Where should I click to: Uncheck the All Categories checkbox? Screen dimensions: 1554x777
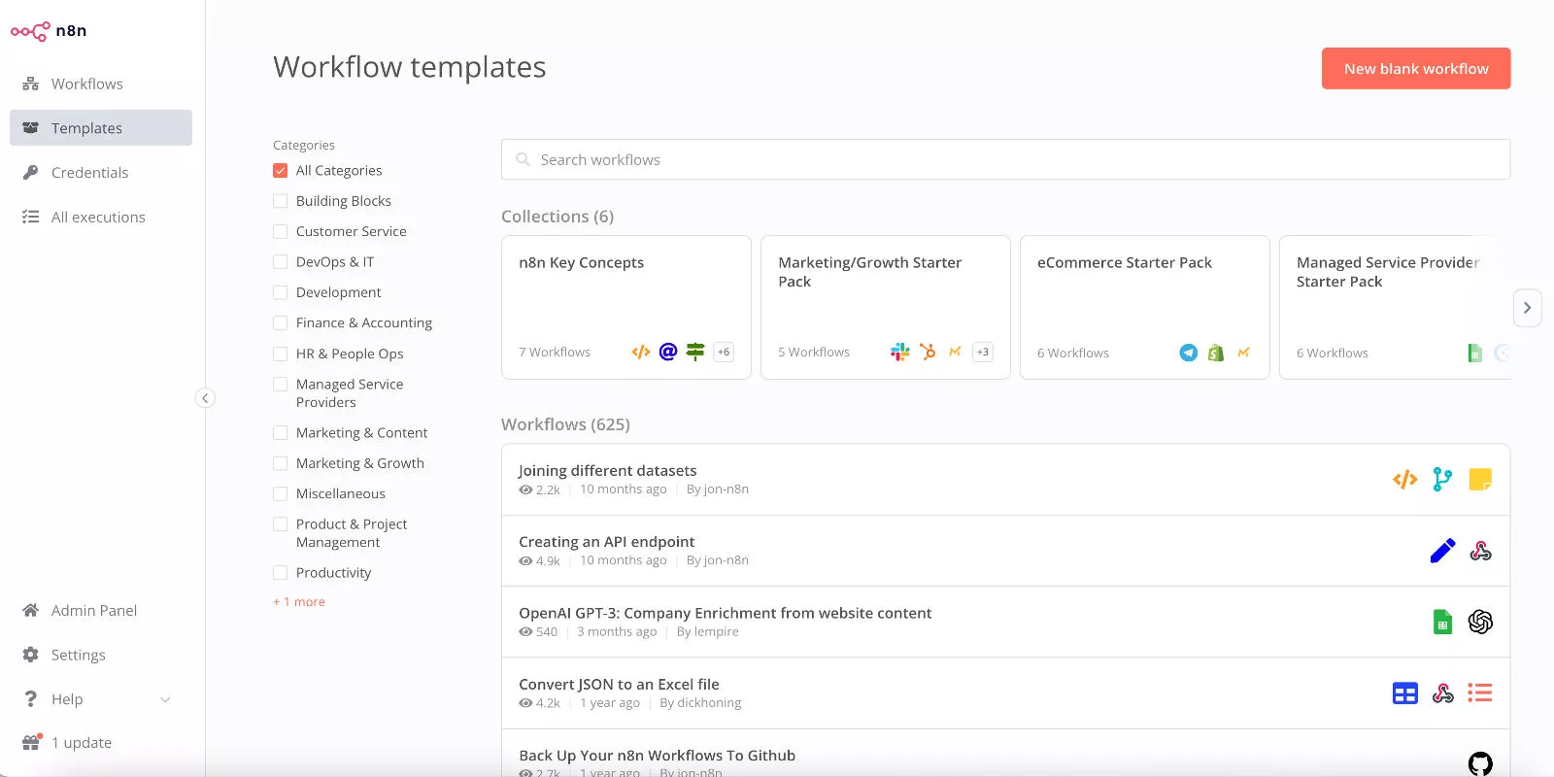pyautogui.click(x=281, y=171)
